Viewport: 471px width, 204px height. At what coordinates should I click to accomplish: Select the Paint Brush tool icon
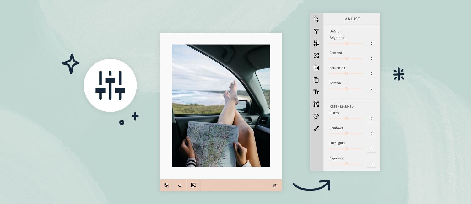pos(316,129)
